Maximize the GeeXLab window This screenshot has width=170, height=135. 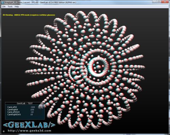click(x=159, y=2)
